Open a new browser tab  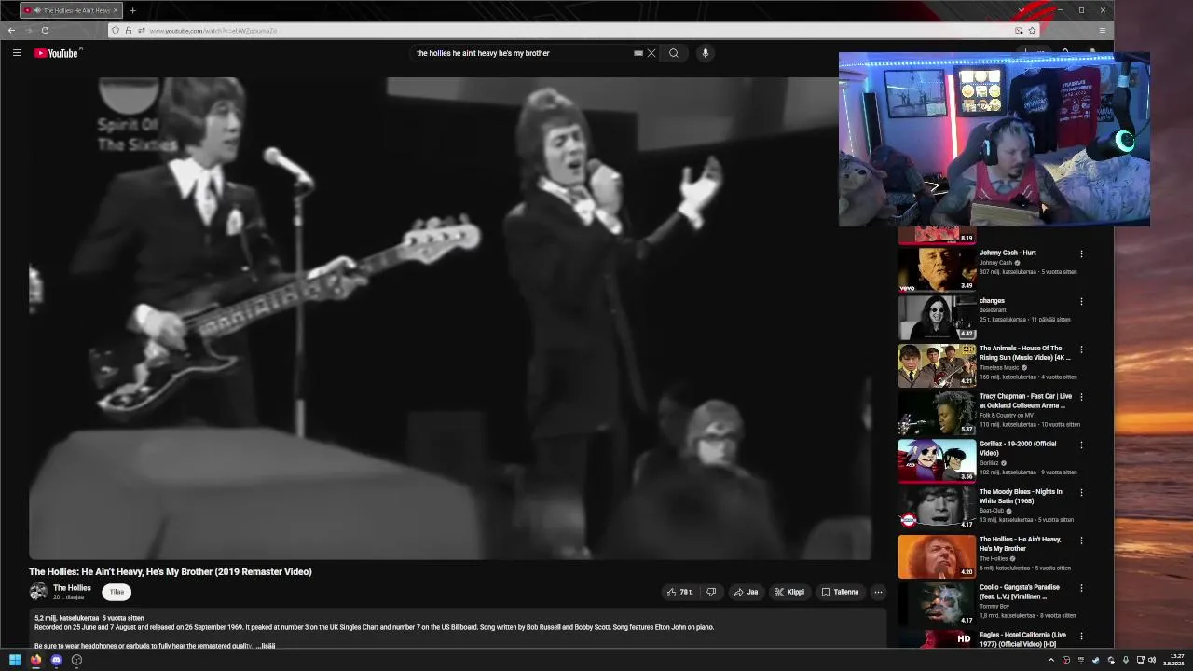tap(132, 10)
